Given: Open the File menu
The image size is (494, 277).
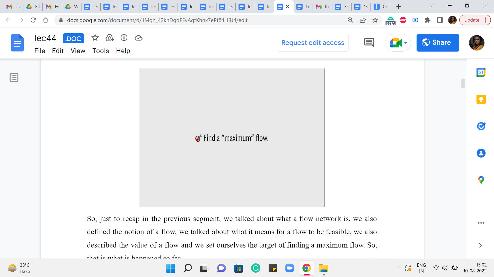Looking at the screenshot, I should pos(40,51).
